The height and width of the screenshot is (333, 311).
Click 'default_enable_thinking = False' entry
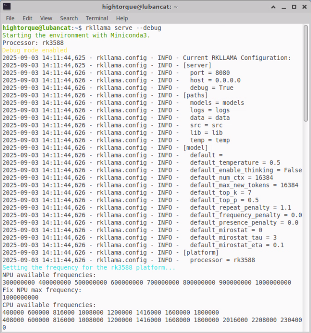pyautogui.click(x=246, y=170)
